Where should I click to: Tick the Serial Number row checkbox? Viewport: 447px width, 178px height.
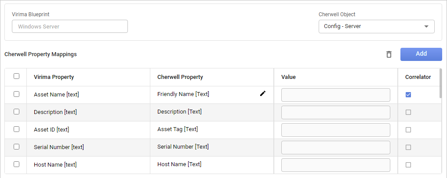tap(16, 146)
